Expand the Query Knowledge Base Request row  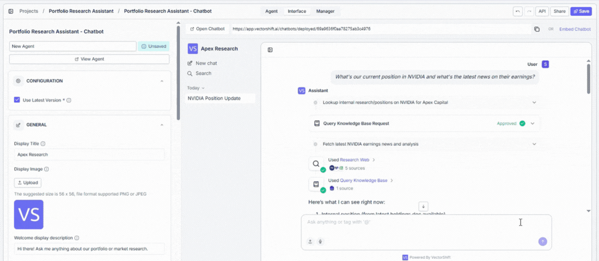533,123
